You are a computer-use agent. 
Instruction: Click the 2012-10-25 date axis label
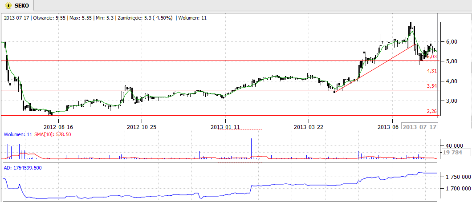tap(142, 126)
